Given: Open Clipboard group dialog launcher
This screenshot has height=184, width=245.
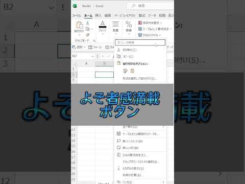Looking at the screenshot, I should click(94, 40).
